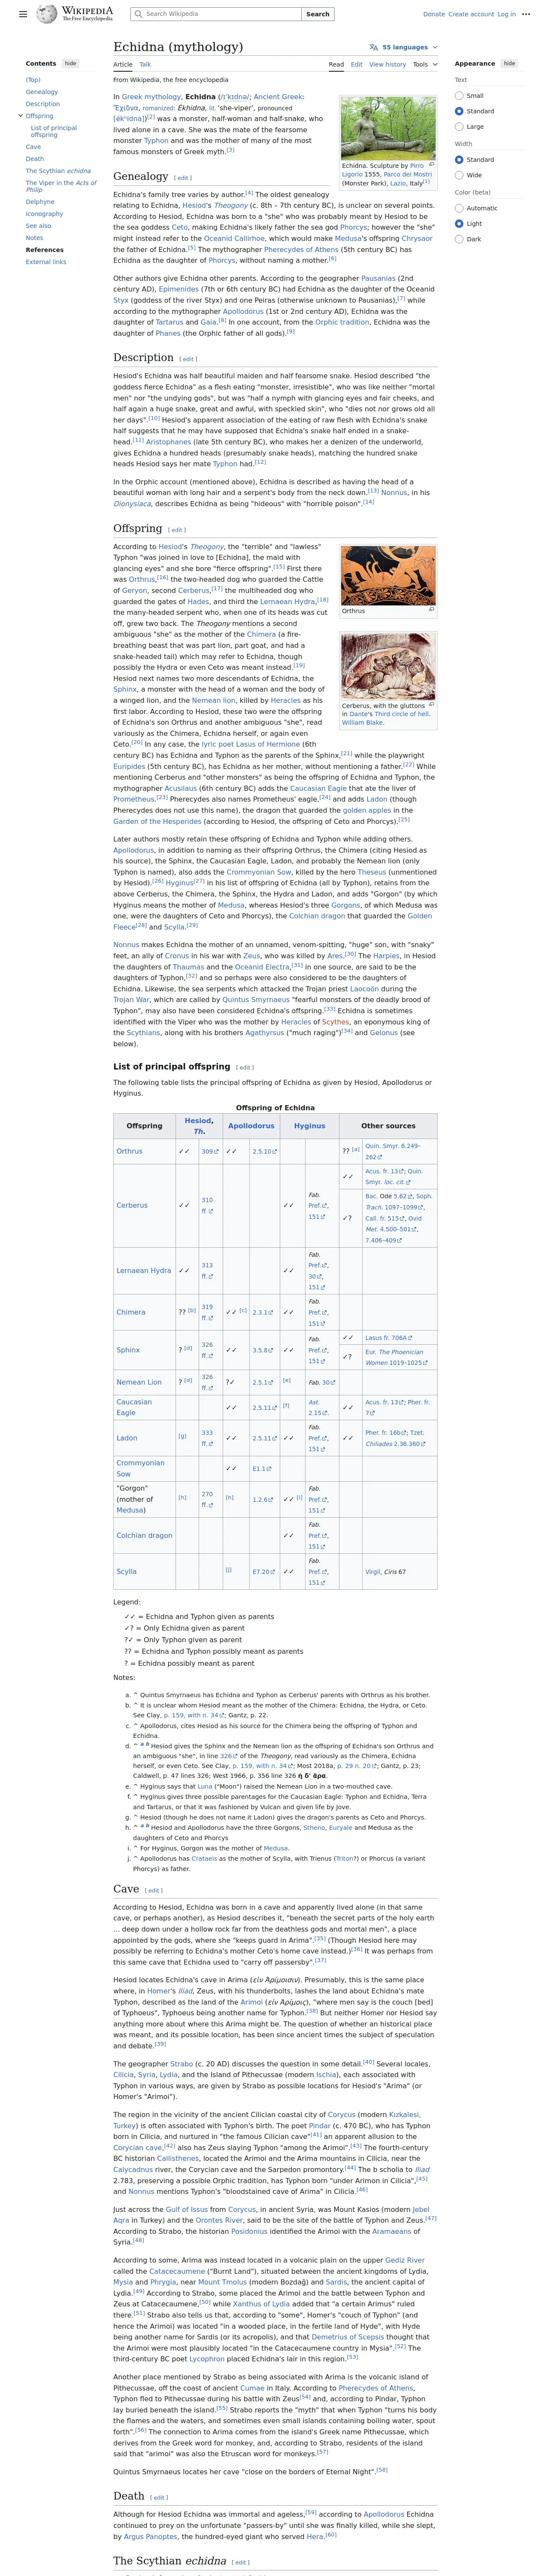Click the Donate link
Viewport: 551px width, 2576px height.
pos(434,14)
